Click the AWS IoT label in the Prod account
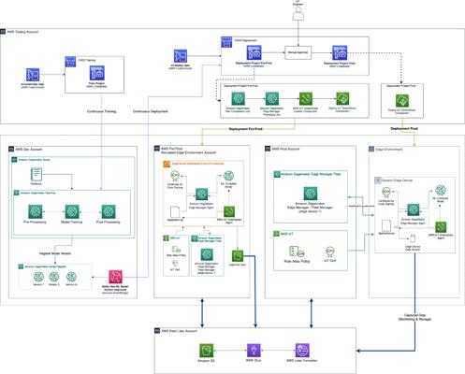This screenshot has width=465, height=374. 286,234
